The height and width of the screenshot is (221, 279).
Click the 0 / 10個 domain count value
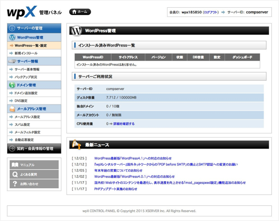click(x=113, y=106)
